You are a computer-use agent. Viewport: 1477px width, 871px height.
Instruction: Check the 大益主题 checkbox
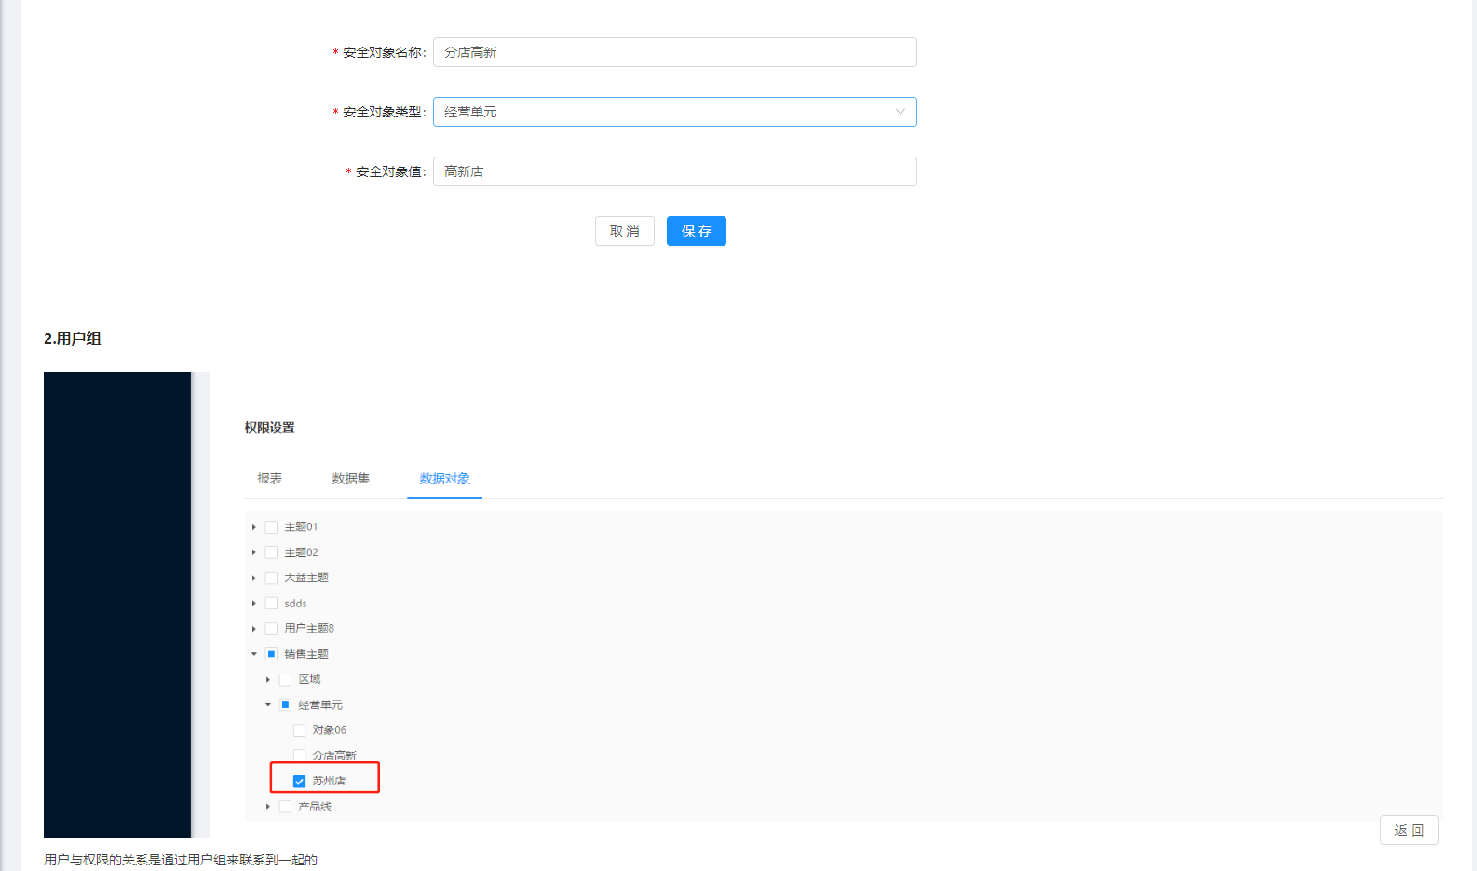[x=271, y=578]
